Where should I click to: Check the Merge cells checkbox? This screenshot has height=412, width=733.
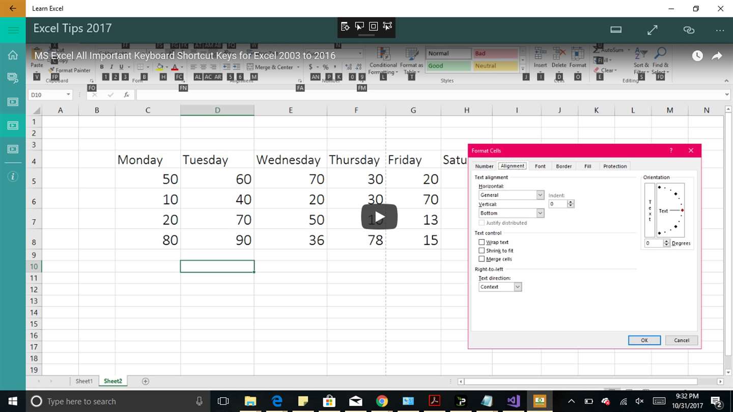[x=482, y=259]
